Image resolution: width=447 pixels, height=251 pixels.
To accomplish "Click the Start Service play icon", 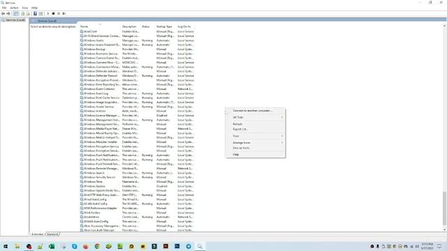I will coord(48,14).
